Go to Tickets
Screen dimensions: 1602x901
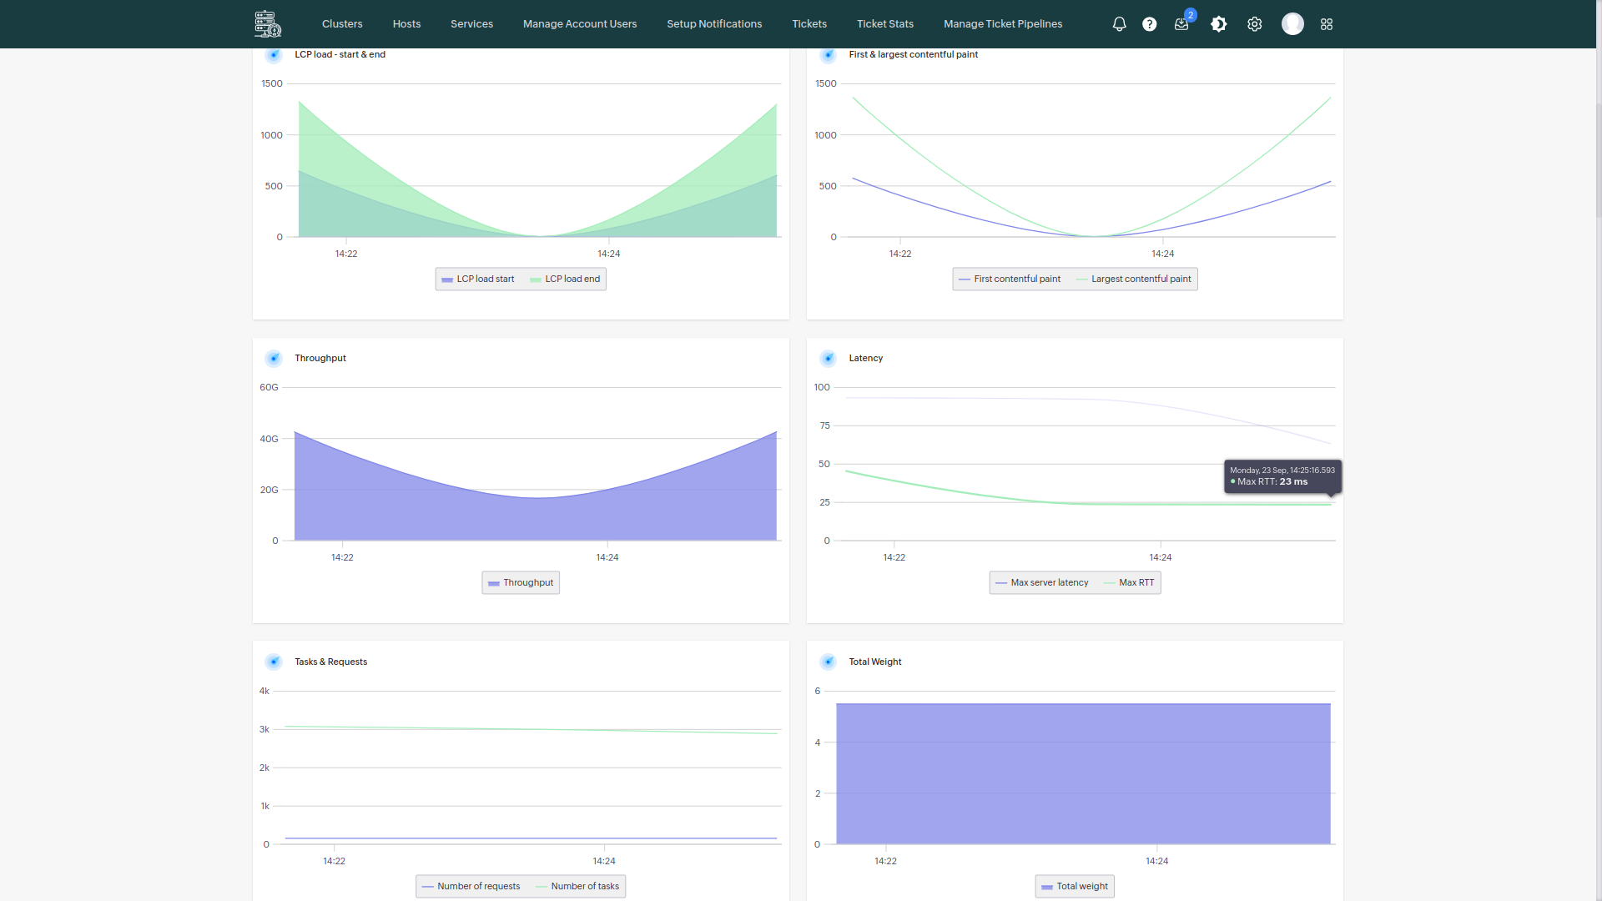pos(809,24)
